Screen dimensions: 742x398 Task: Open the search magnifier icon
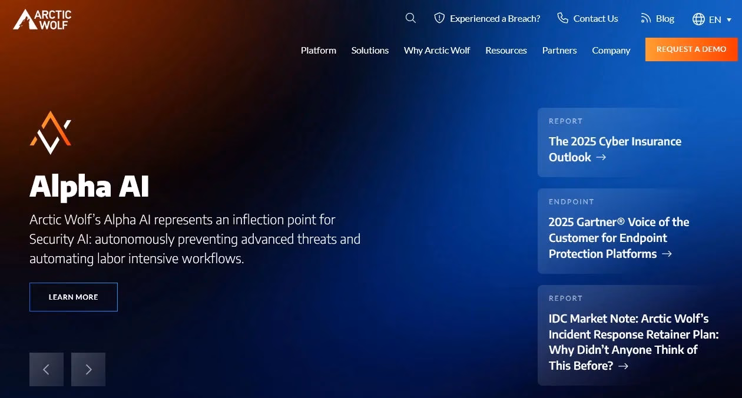point(410,18)
